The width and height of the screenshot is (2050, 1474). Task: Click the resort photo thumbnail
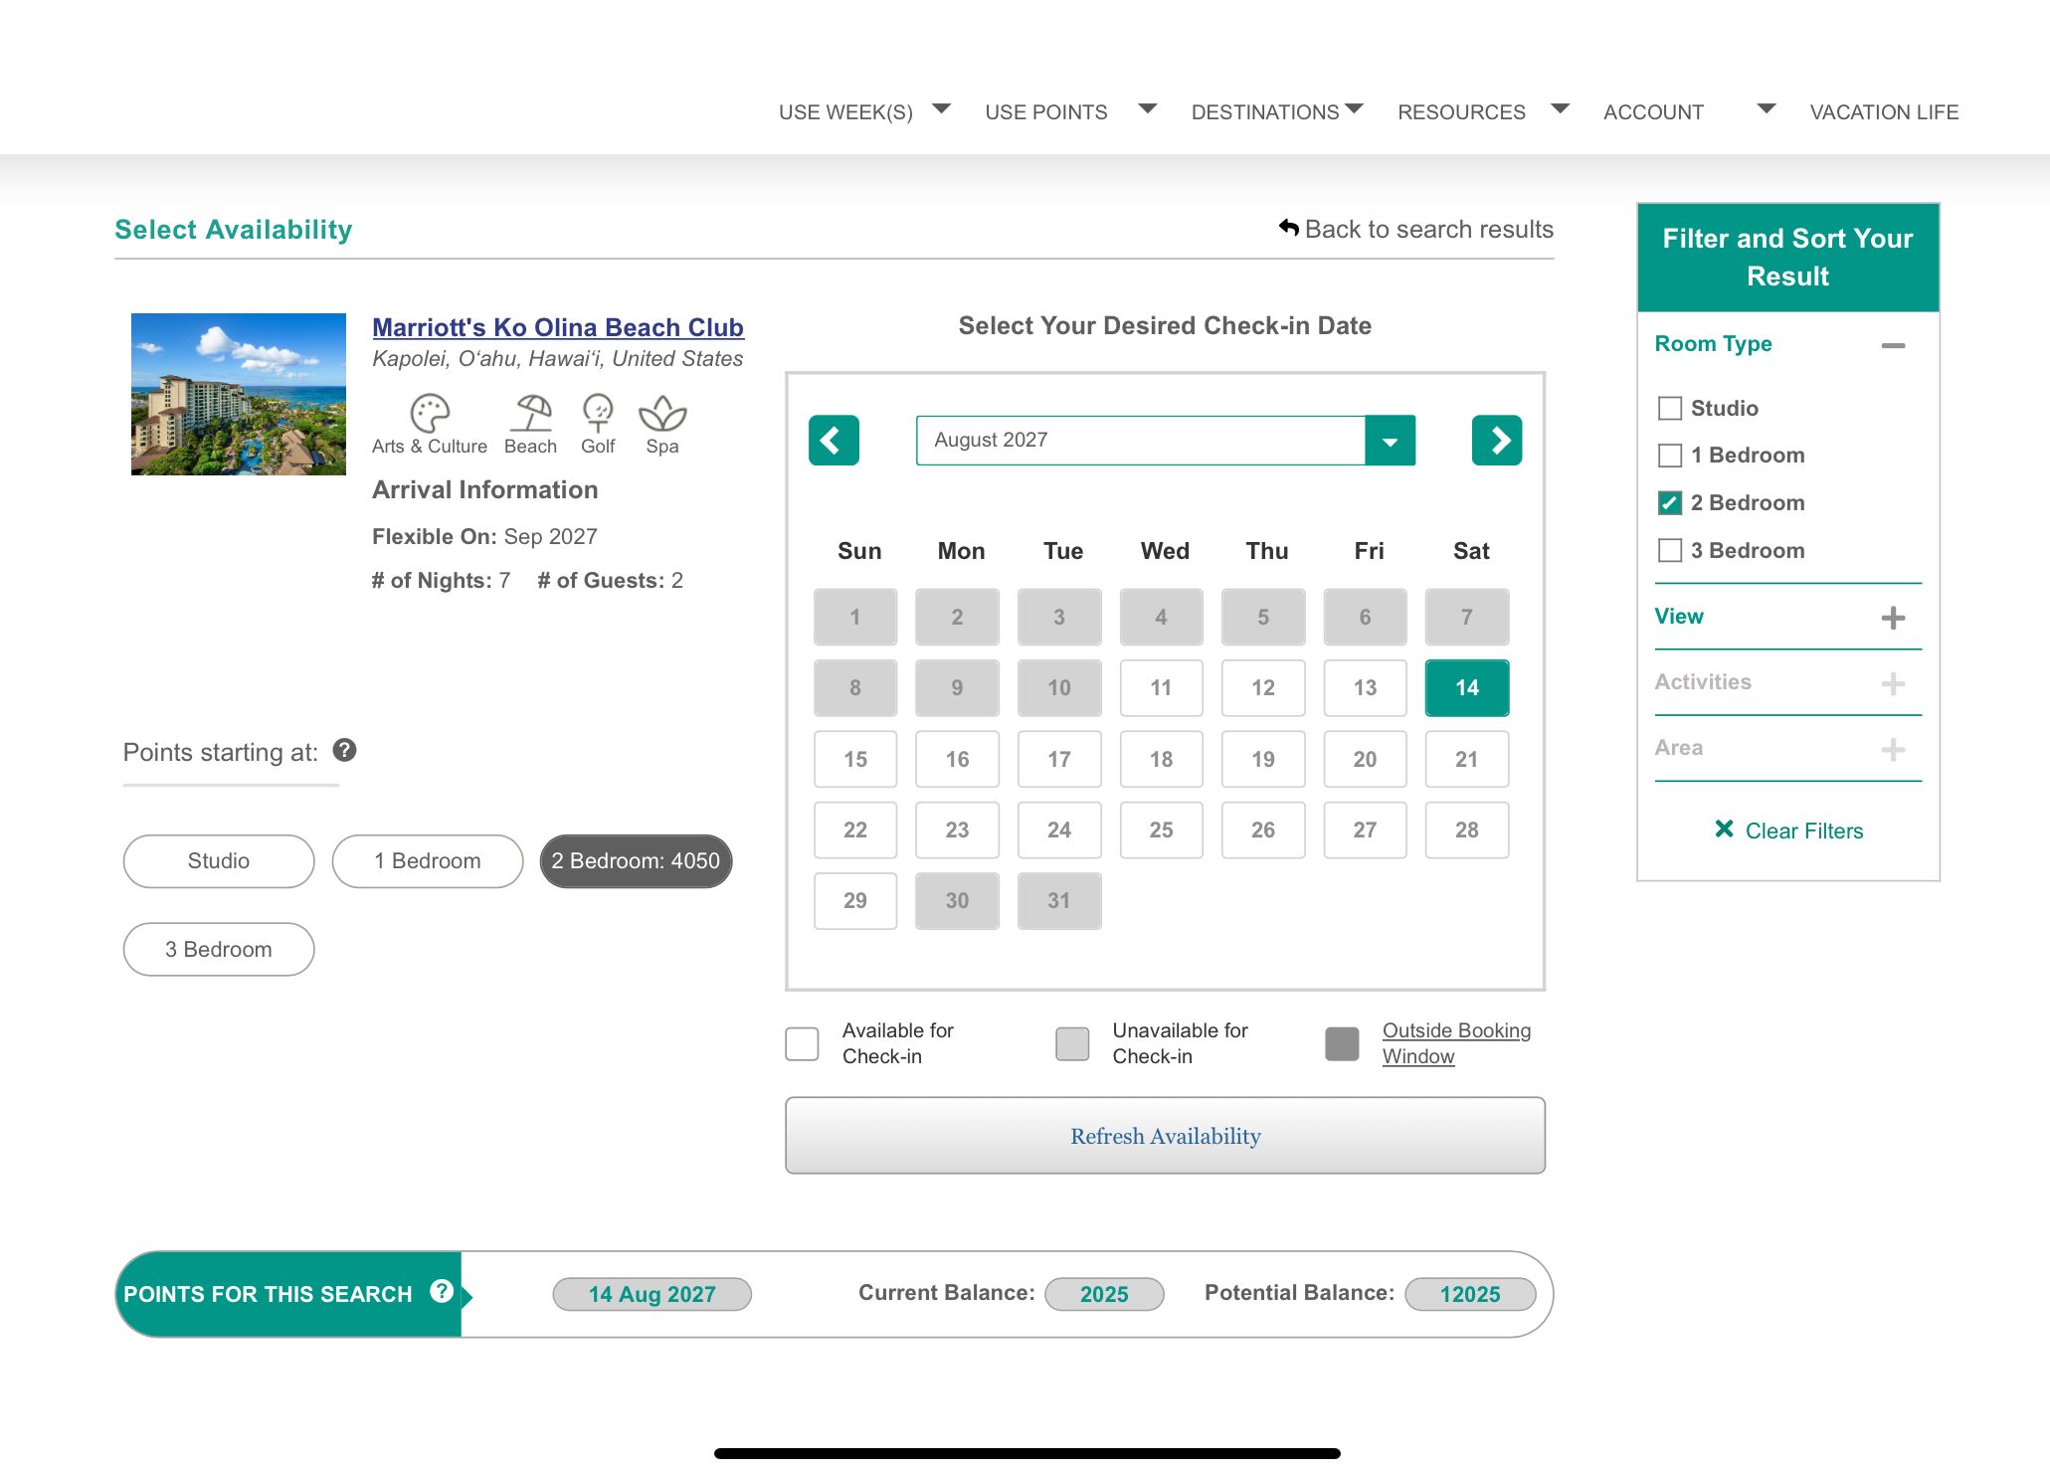239,394
